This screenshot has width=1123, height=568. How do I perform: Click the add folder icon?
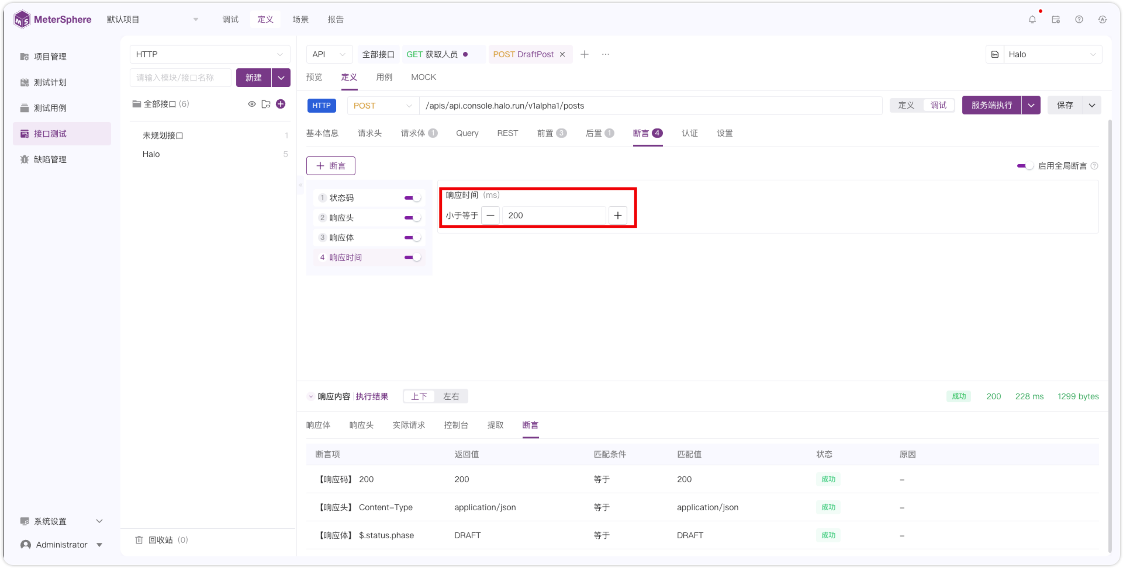tap(266, 104)
